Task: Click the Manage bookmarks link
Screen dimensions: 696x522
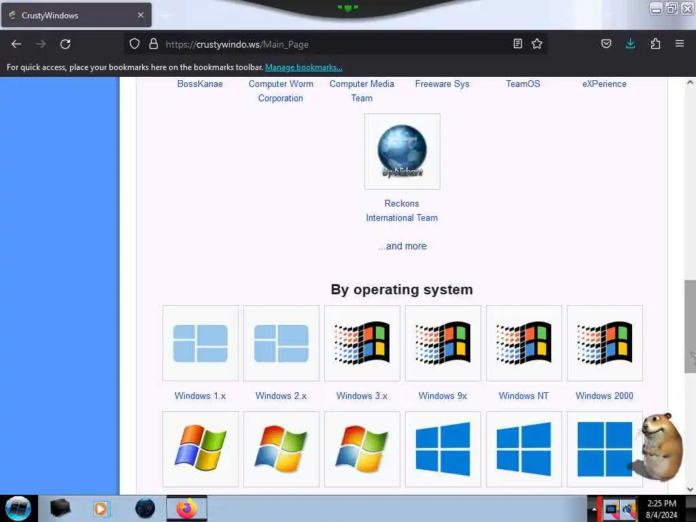Action: click(304, 67)
